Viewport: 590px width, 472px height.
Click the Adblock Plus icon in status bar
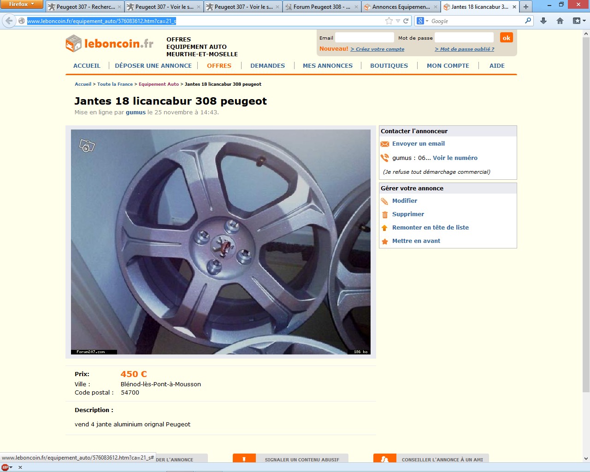coord(5,467)
